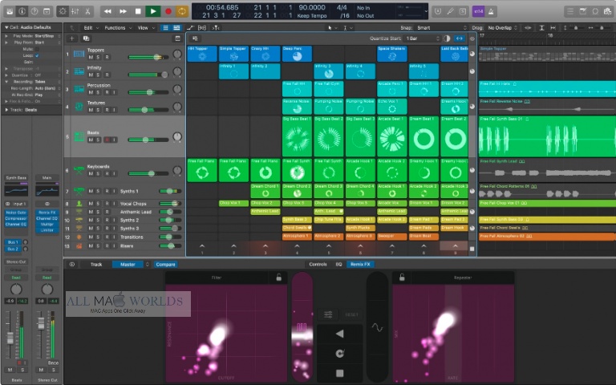This screenshot has height=385, width=616.
Task: Show the Tracks view button
Action: tap(176, 28)
